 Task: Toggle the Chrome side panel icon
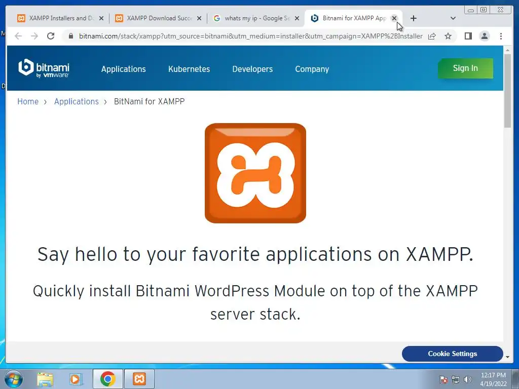[468, 36]
